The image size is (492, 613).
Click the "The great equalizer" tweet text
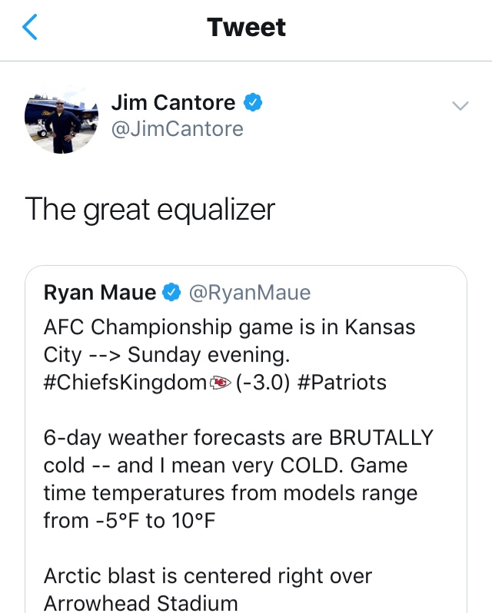tap(150, 209)
